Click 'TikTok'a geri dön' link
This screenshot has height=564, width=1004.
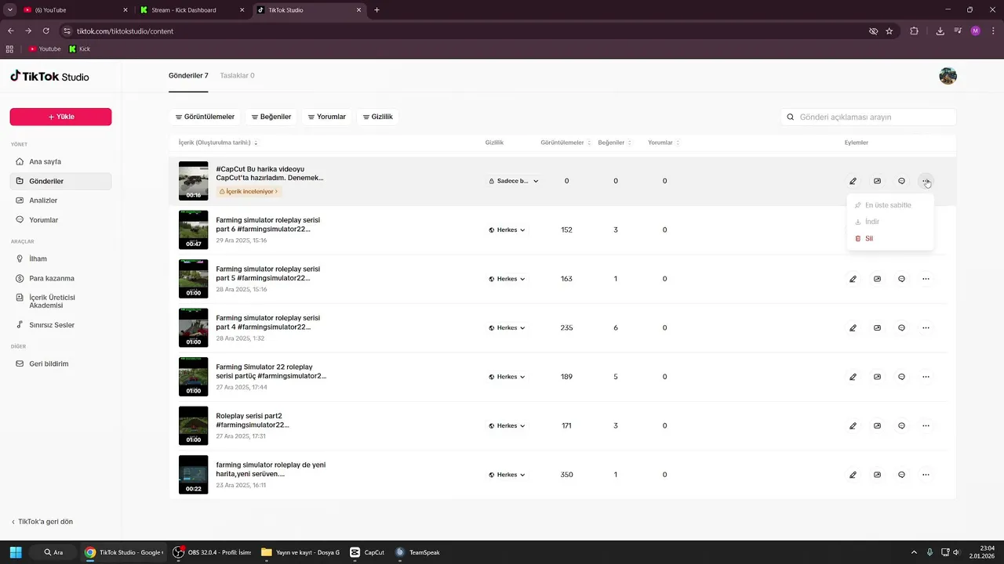pos(45,522)
